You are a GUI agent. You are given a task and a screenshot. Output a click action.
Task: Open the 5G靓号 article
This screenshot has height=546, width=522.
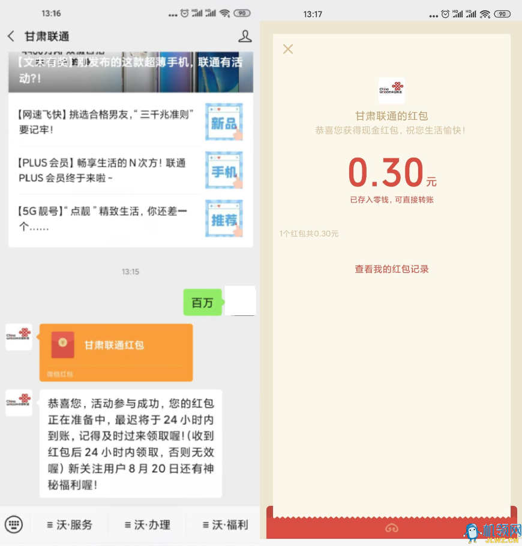pyautogui.click(x=131, y=219)
